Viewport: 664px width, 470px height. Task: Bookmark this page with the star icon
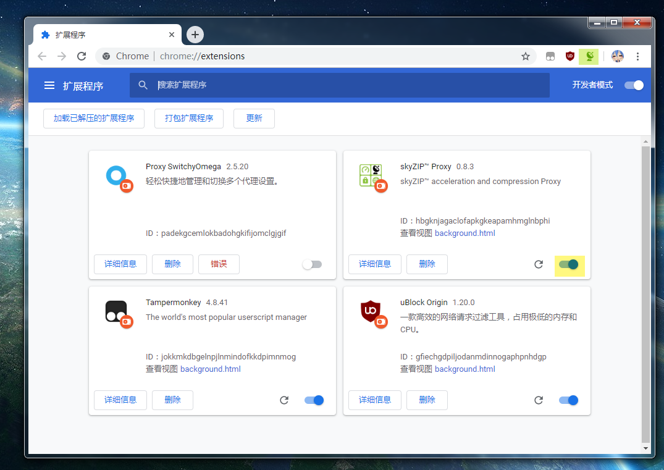[526, 56]
